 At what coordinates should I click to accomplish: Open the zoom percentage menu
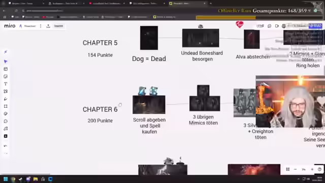pos(304,169)
